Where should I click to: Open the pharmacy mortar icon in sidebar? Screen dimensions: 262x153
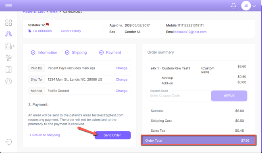pos(8,58)
